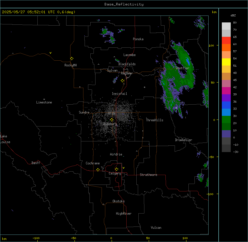Click the Airdrie city label
The image size is (248, 242).
tap(116, 154)
